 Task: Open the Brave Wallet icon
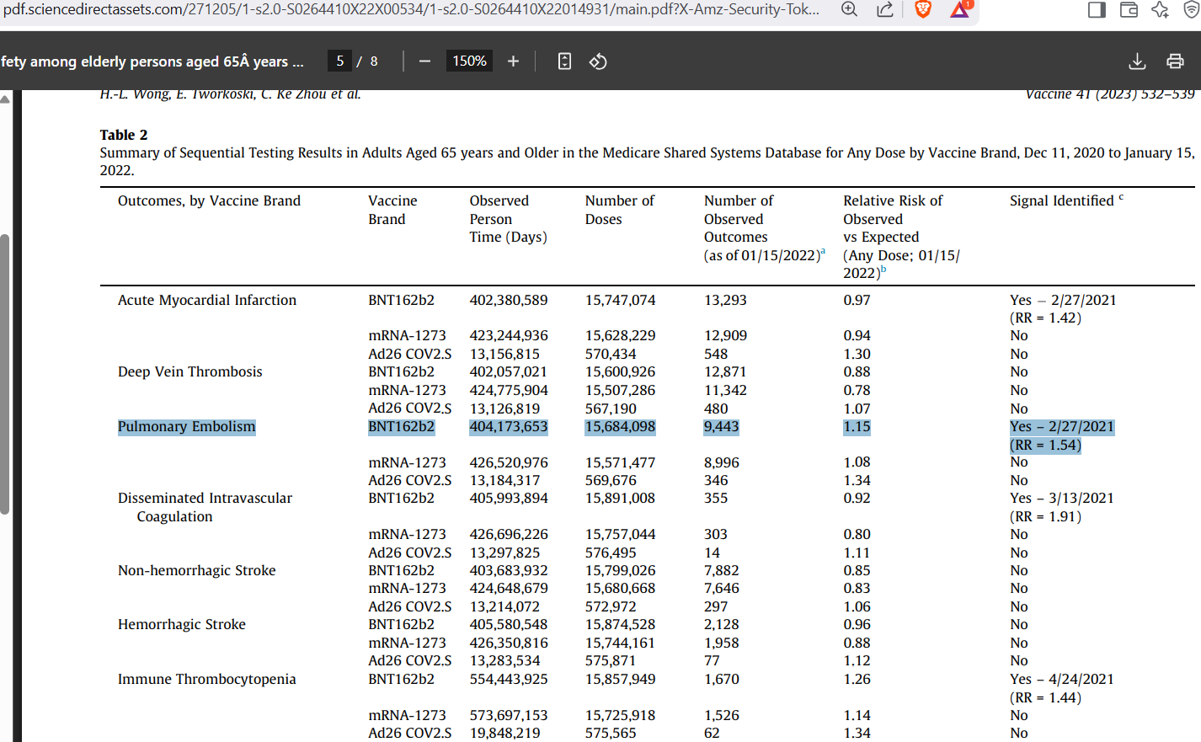(x=1129, y=9)
